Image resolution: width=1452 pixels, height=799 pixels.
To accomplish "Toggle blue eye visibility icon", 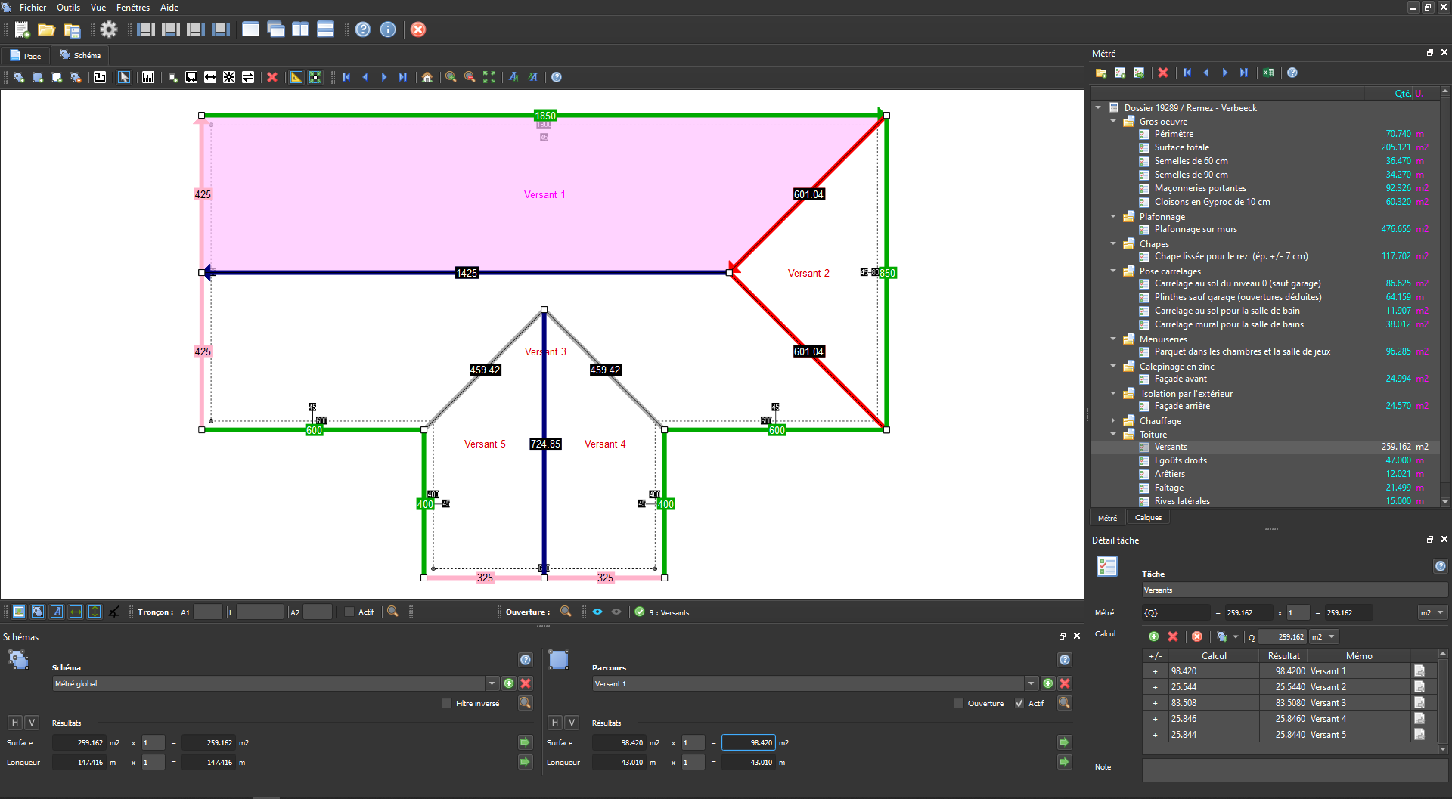I will point(597,612).
